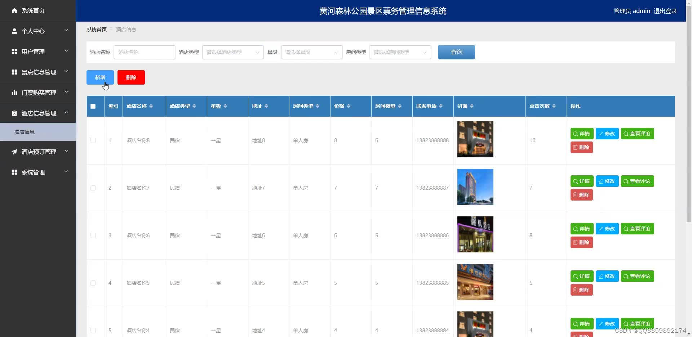Sort by 价格 column arrows
Viewport: 692px width, 337px height.
[349, 106]
